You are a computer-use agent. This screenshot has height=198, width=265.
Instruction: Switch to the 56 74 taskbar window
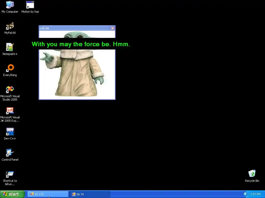click(x=90, y=194)
